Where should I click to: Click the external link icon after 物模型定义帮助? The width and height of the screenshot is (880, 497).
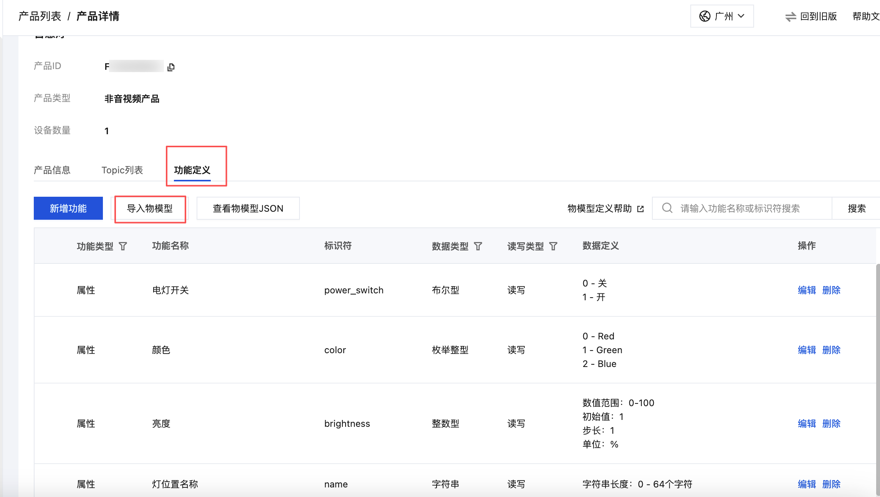[640, 209]
